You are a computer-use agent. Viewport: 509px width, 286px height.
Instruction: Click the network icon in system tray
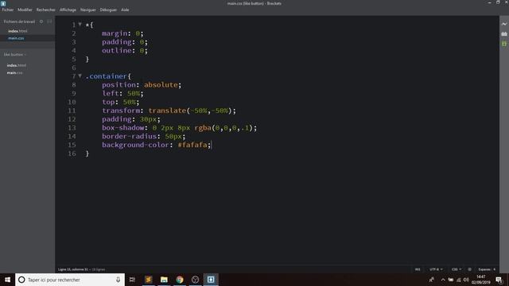459,280
